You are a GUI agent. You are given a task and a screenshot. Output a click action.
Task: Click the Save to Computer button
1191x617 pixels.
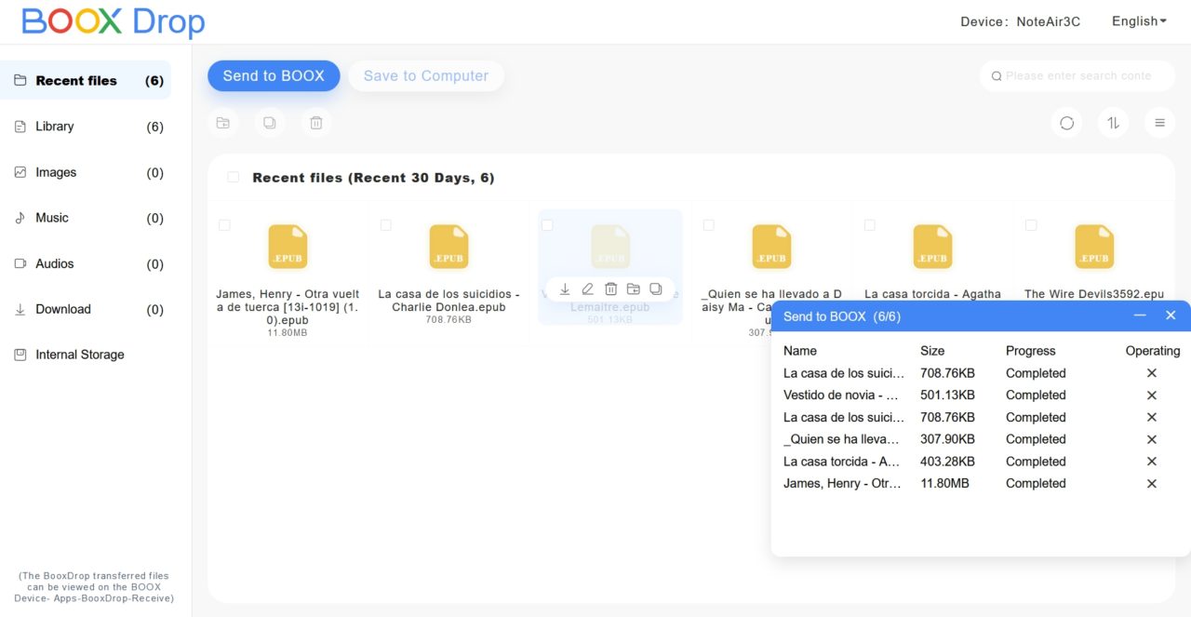426,76
